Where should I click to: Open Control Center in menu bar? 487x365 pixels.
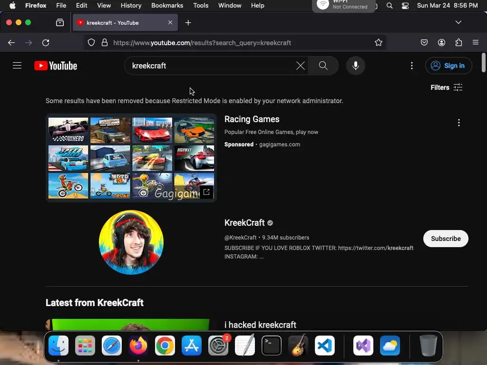(405, 6)
